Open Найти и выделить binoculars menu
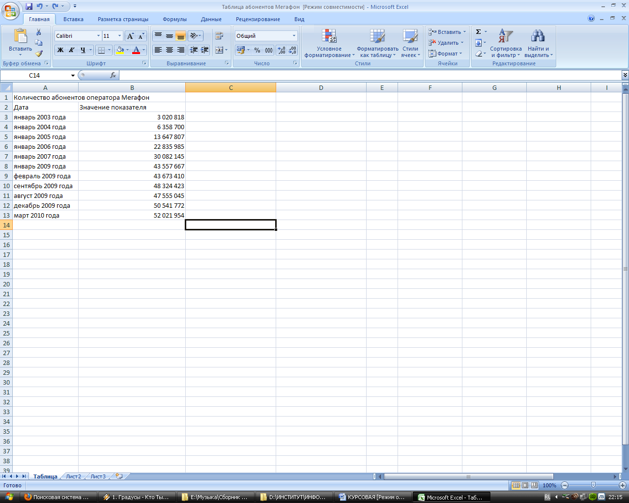The height and width of the screenshot is (503, 629). click(539, 43)
